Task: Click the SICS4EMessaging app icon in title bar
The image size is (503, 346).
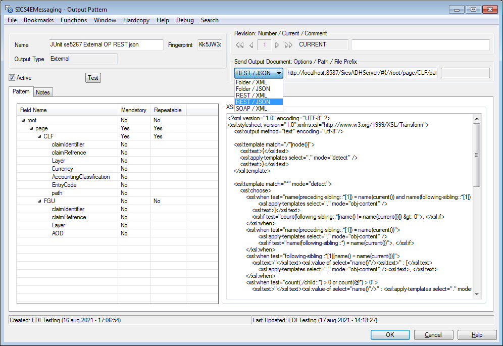Action: tap(8, 9)
